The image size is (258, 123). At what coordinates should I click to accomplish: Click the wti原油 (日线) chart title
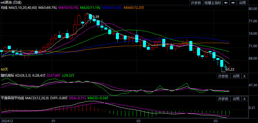11,2
